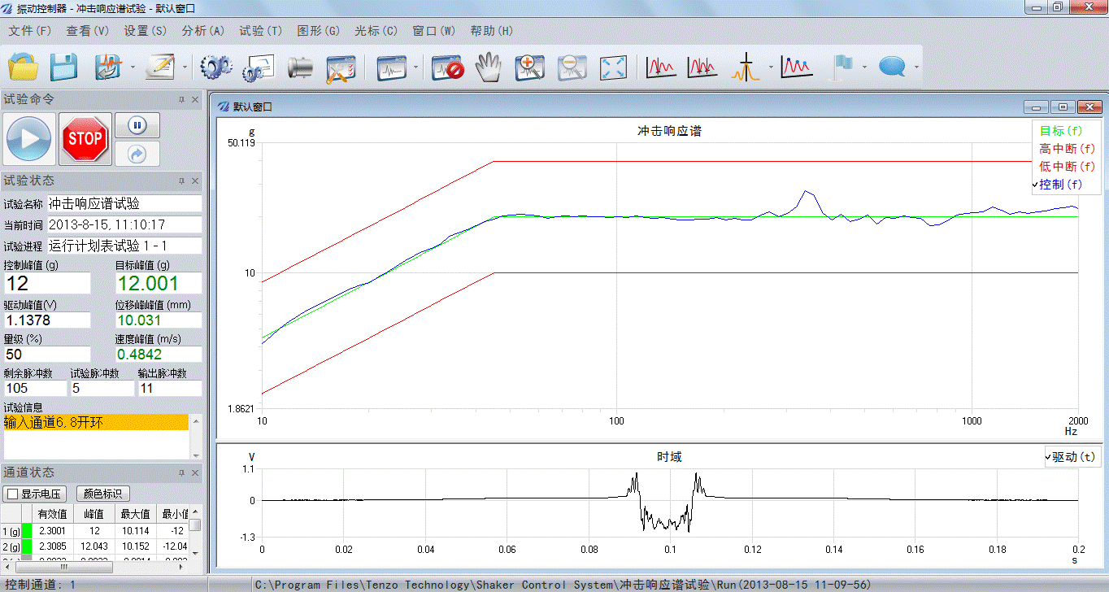Image resolution: width=1109 pixels, height=592 pixels.
Task: Toggle the 显示电压 checkbox
Action: coord(12,494)
